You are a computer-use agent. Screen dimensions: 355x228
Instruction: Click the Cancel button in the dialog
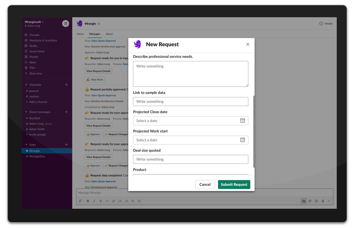click(205, 184)
